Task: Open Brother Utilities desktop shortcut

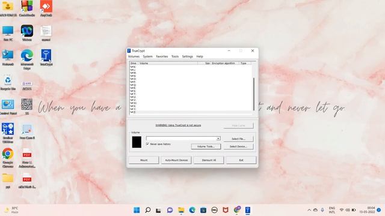Action: 8,133
